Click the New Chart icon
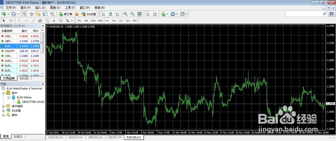336x141 pixels. pyautogui.click(x=4, y=14)
